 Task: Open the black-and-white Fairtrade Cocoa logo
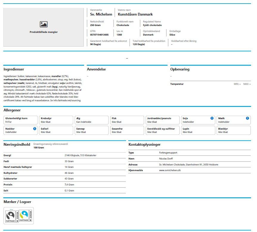[x=12, y=216]
